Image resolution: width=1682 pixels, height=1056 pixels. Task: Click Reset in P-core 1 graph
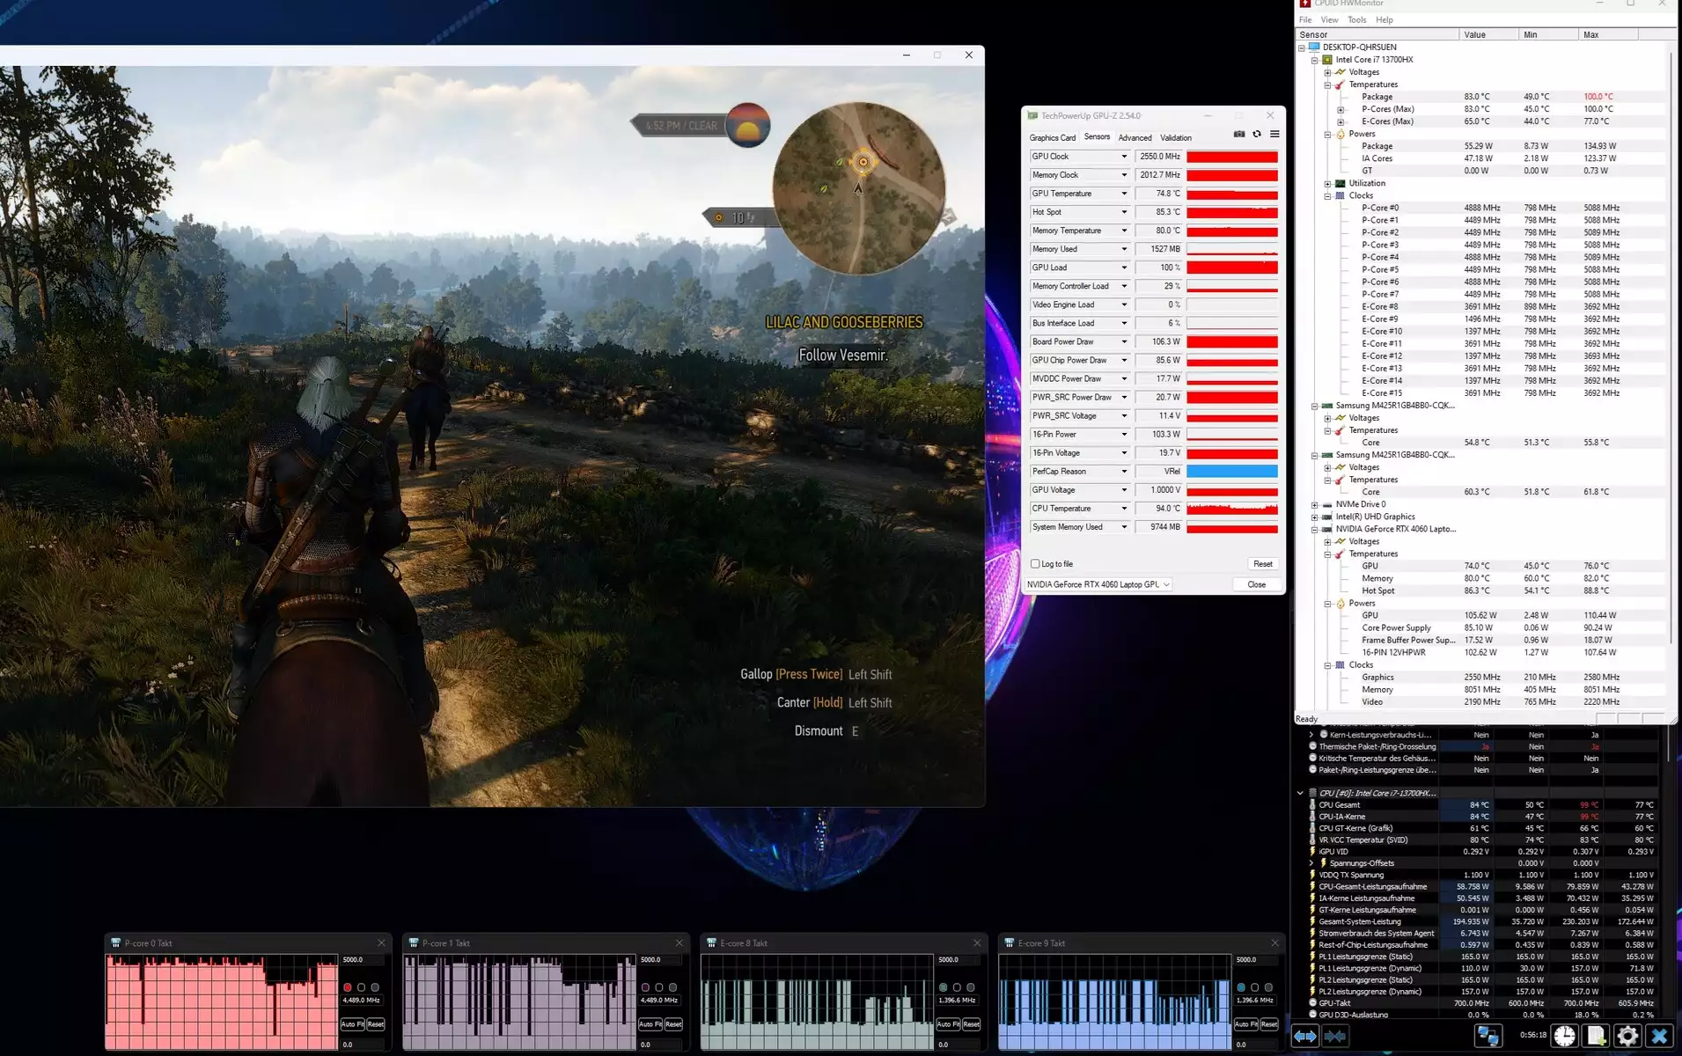(x=673, y=1024)
